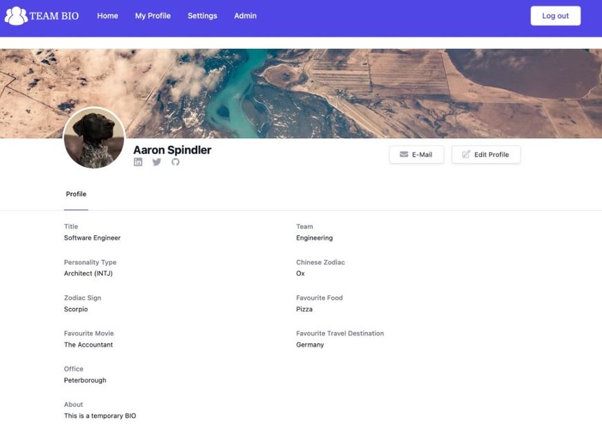Open the Admin section
This screenshot has height=435, width=602.
pyautogui.click(x=245, y=15)
